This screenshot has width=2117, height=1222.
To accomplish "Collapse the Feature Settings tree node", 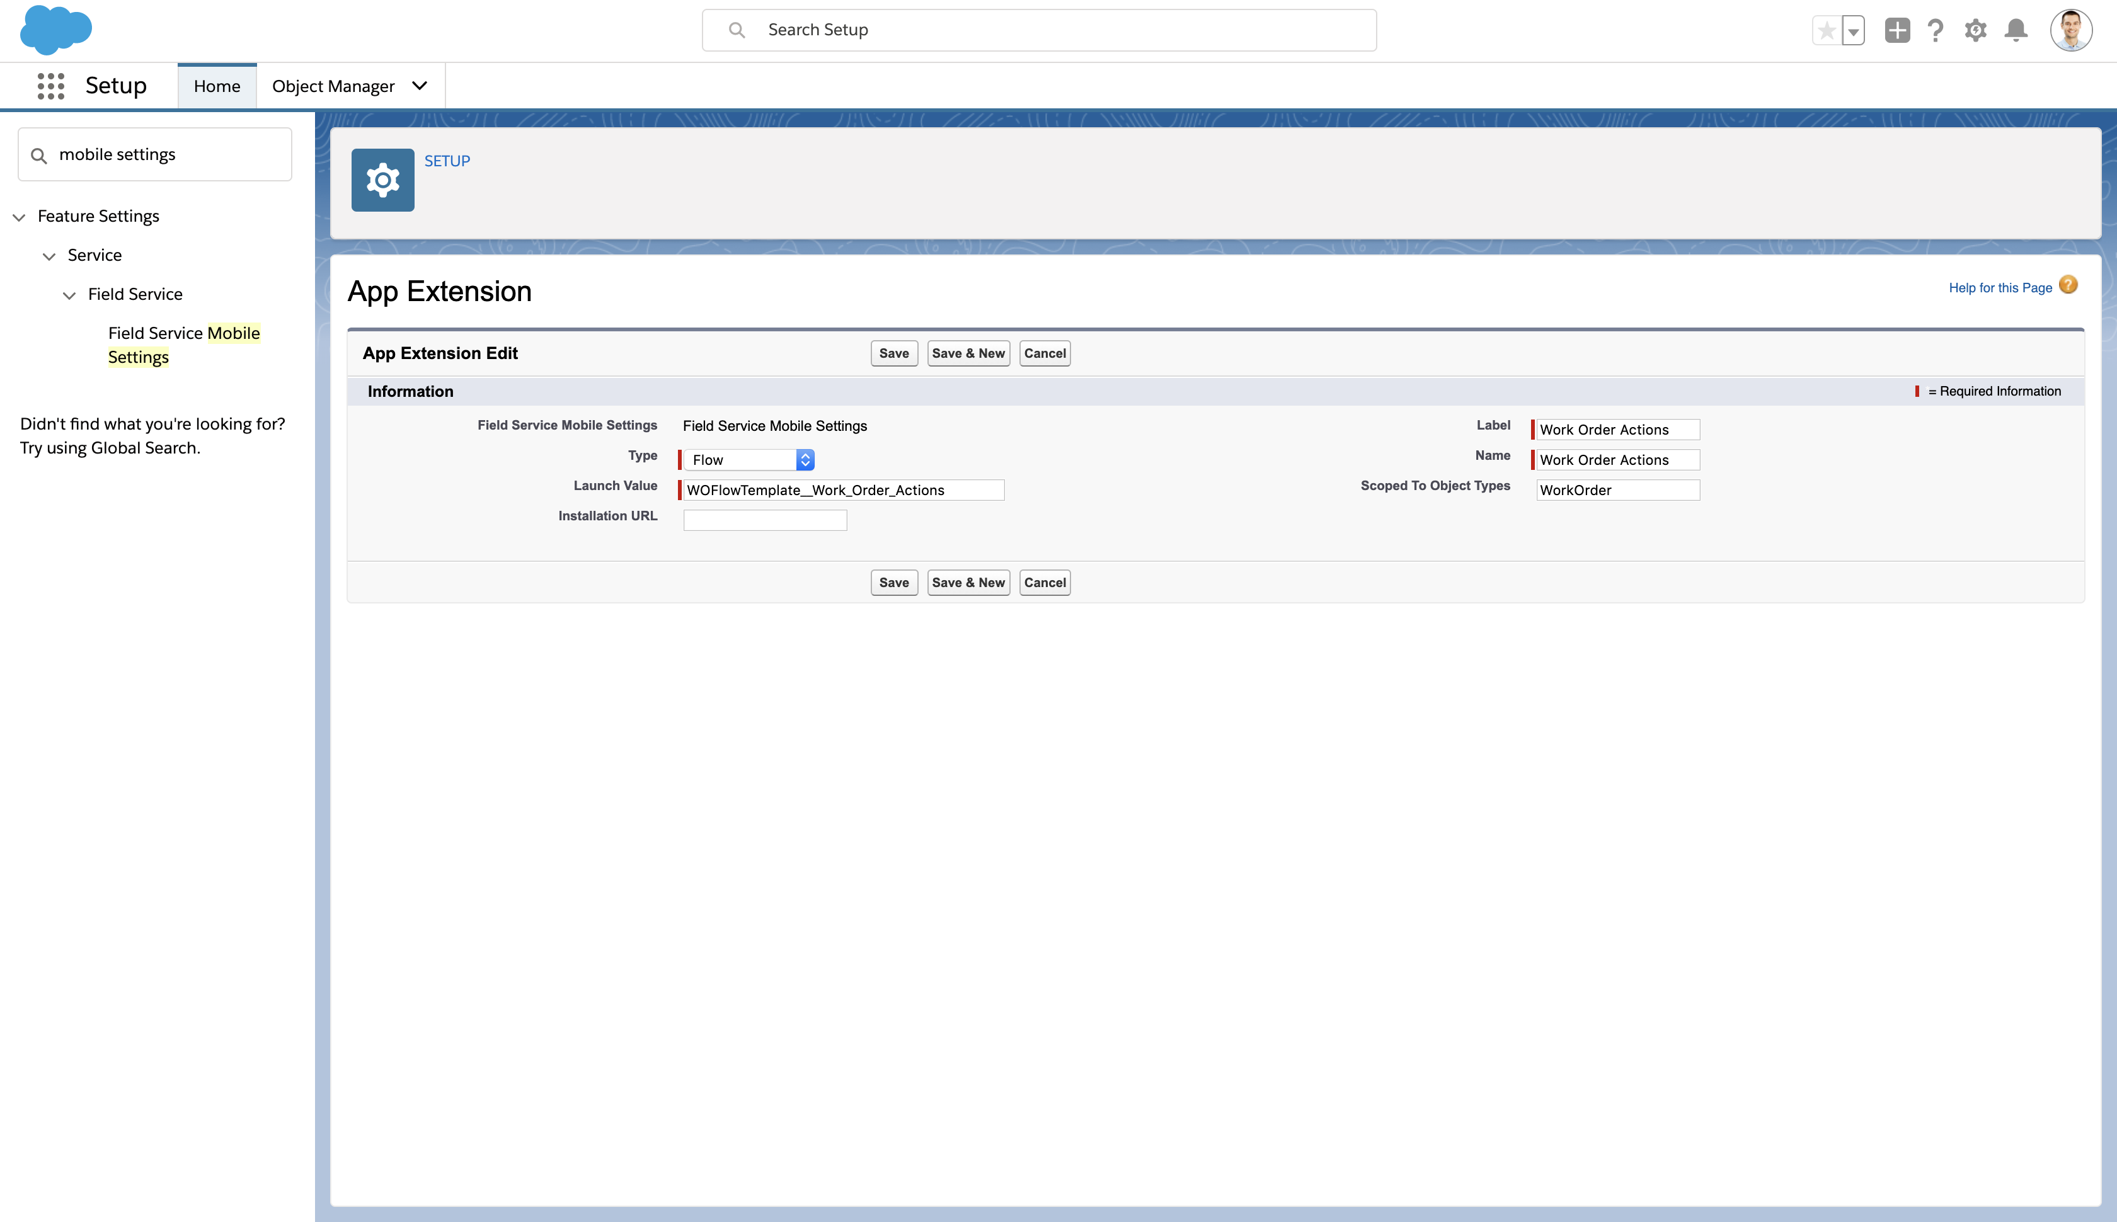I will click(x=20, y=217).
